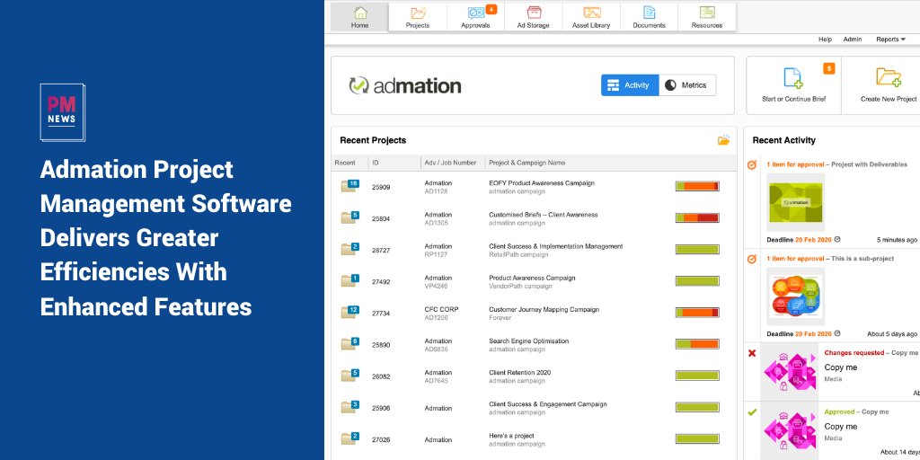Open green admation approval thumbnail
The image size is (920, 460).
(x=796, y=202)
